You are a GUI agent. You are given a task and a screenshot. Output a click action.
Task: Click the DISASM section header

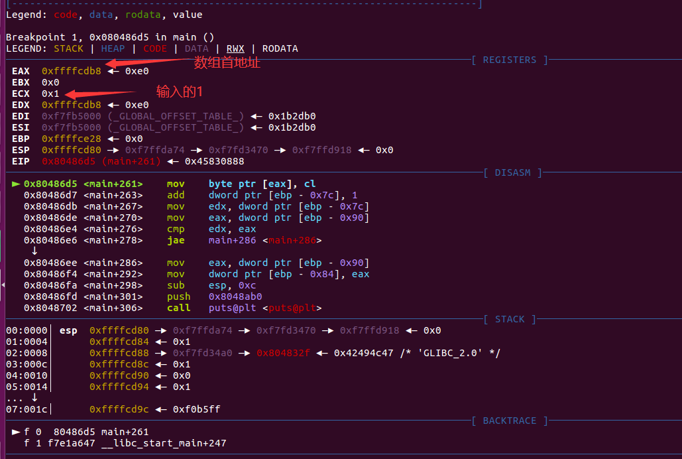point(513,173)
